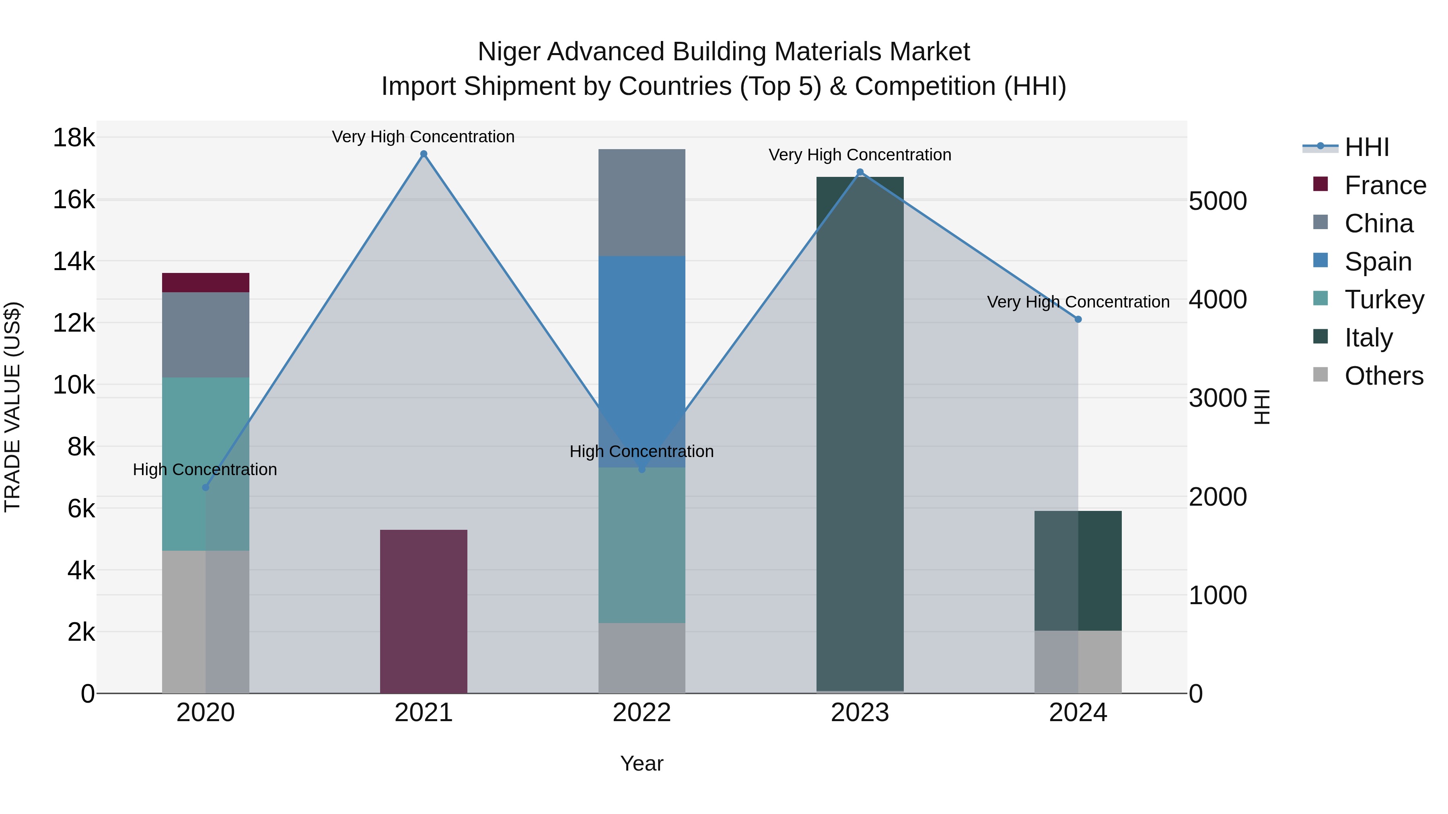Toggle the Turkey legend entry
The height and width of the screenshot is (814, 1448).
click(1368, 299)
